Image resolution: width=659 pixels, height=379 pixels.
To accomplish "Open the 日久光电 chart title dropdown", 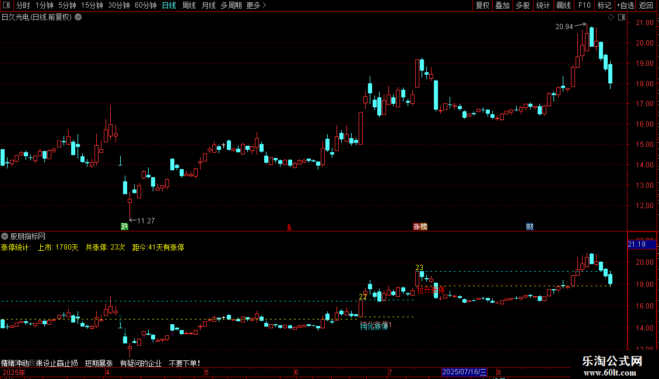I will [x=78, y=17].
